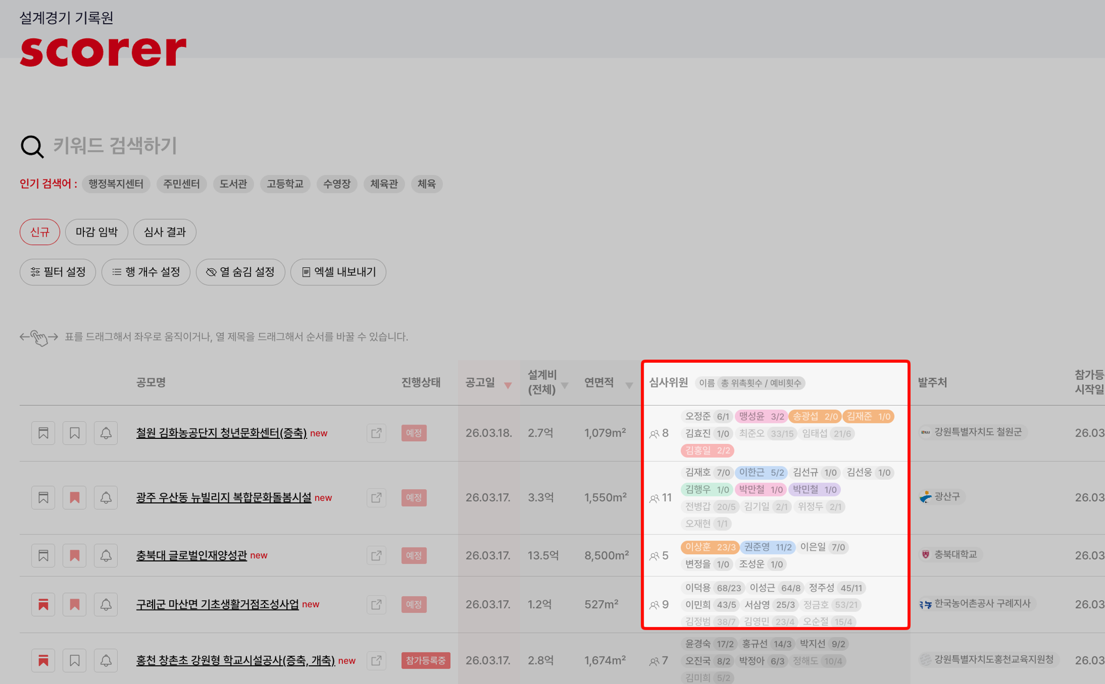
Task: Remove bookmark from 충북대 글로벌인재양성관 row
Action: pos(75,555)
